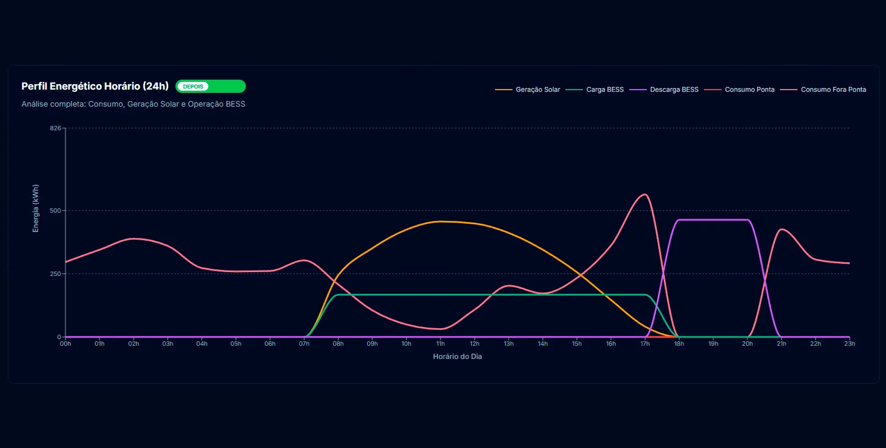Click the Perfil Energético Horário (24h) title
Image resolution: width=886 pixels, height=448 pixels.
[x=95, y=86]
